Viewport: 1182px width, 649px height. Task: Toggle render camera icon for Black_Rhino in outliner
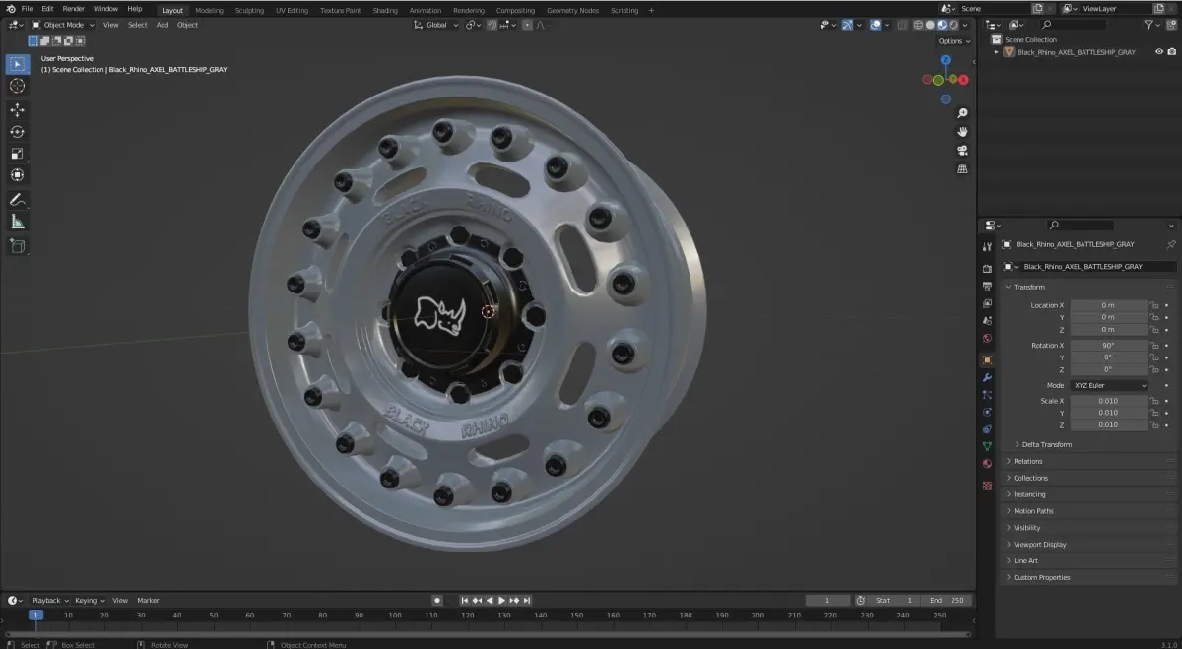[1171, 52]
